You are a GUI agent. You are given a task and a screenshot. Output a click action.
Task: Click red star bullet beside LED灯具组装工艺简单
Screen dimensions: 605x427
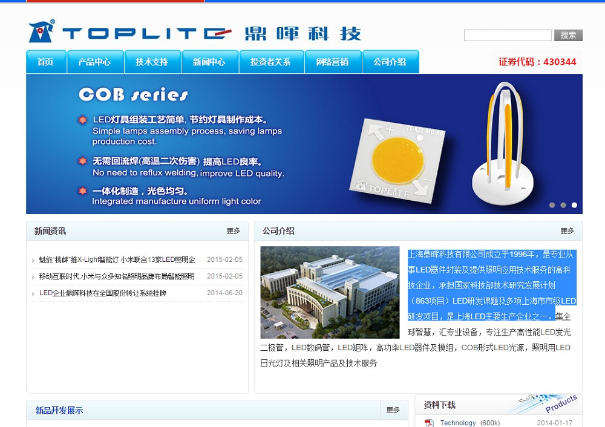click(82, 120)
